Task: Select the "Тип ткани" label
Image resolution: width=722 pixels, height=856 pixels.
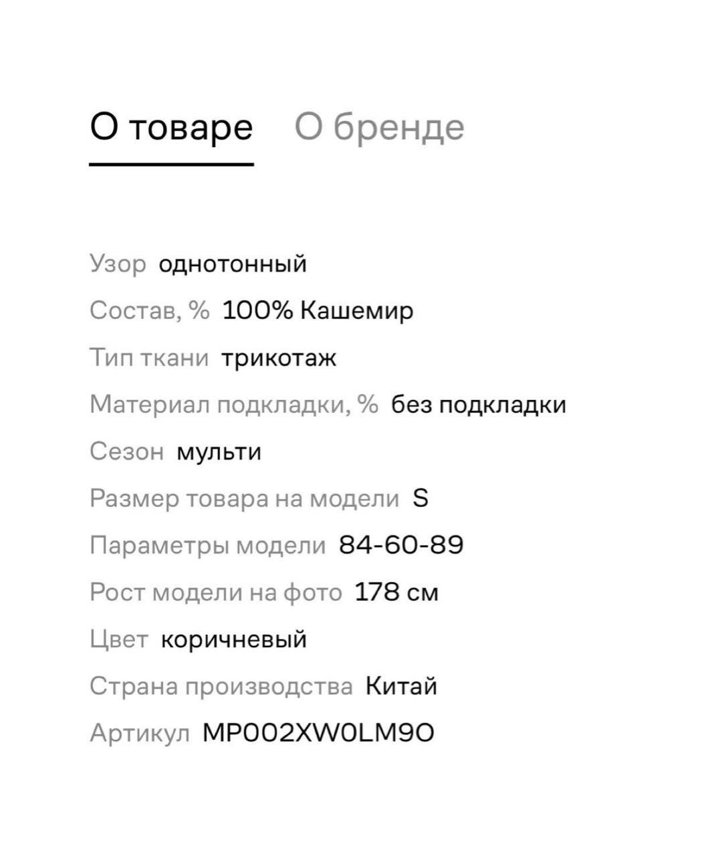Action: [x=148, y=357]
